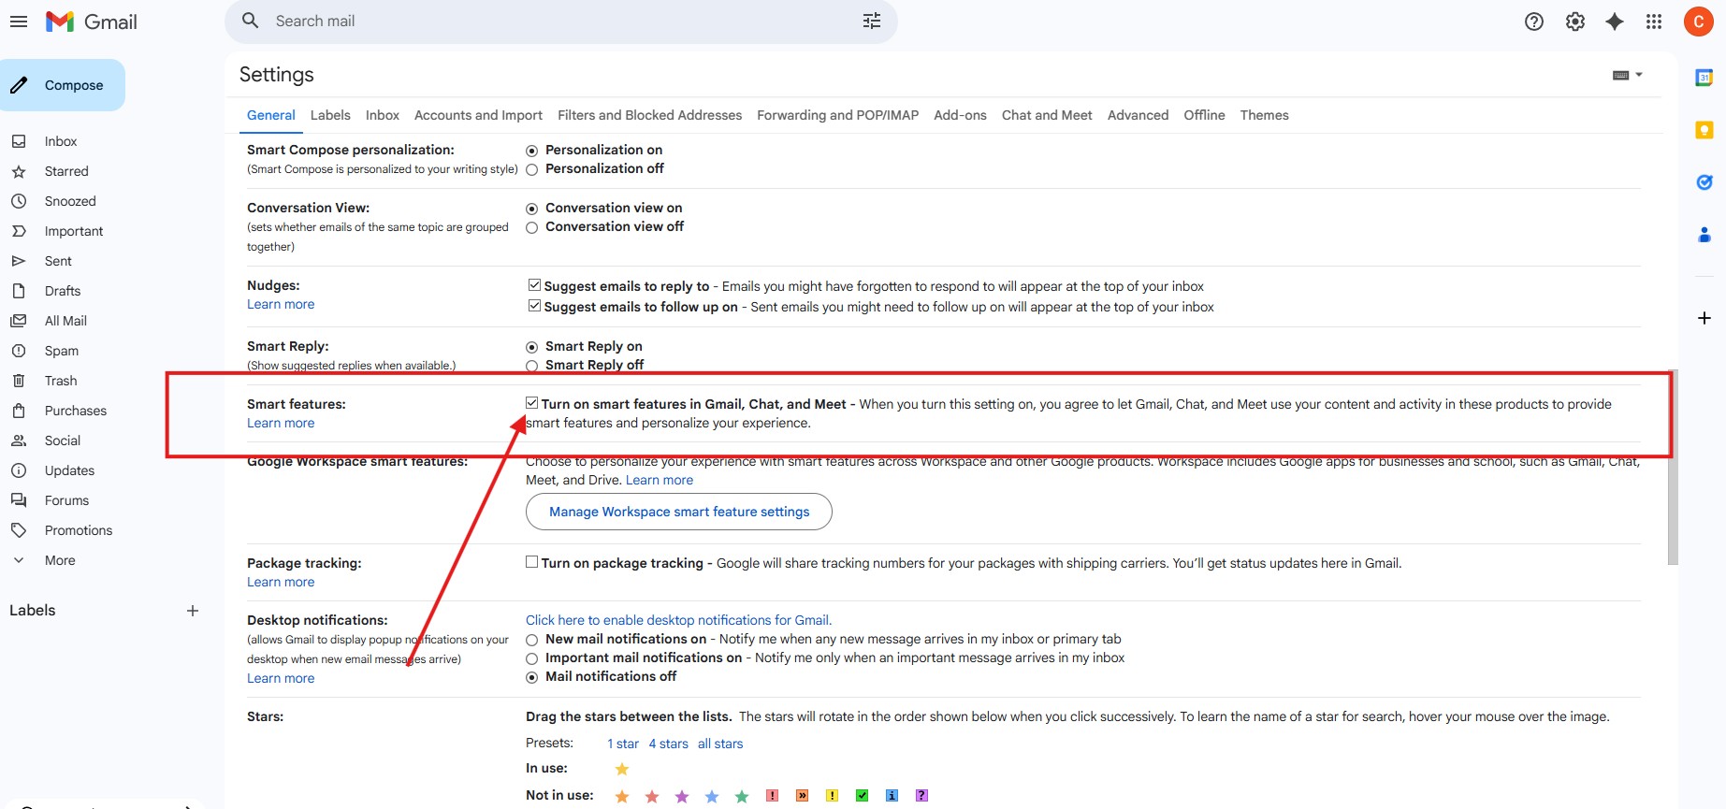Viewport: 1726px width, 809px height.
Task: Uncheck Turn on smart features checkbox
Action: [532, 403]
